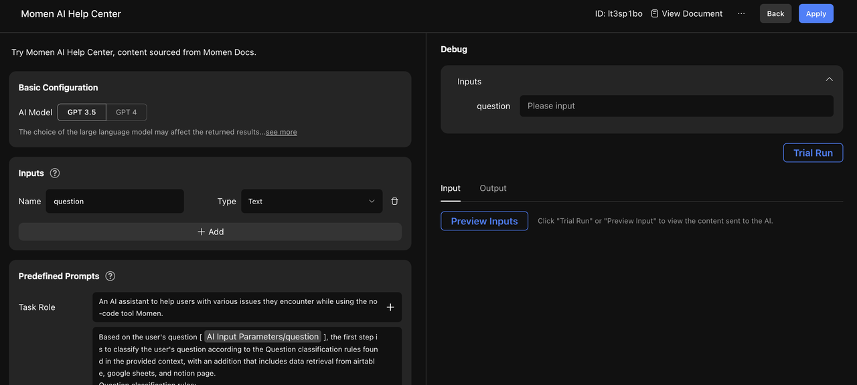Apply the configuration changes
Image resolution: width=857 pixels, height=385 pixels.
point(815,13)
